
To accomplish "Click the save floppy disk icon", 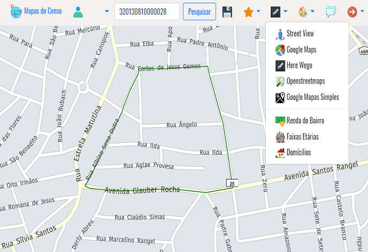I will pos(228,12).
